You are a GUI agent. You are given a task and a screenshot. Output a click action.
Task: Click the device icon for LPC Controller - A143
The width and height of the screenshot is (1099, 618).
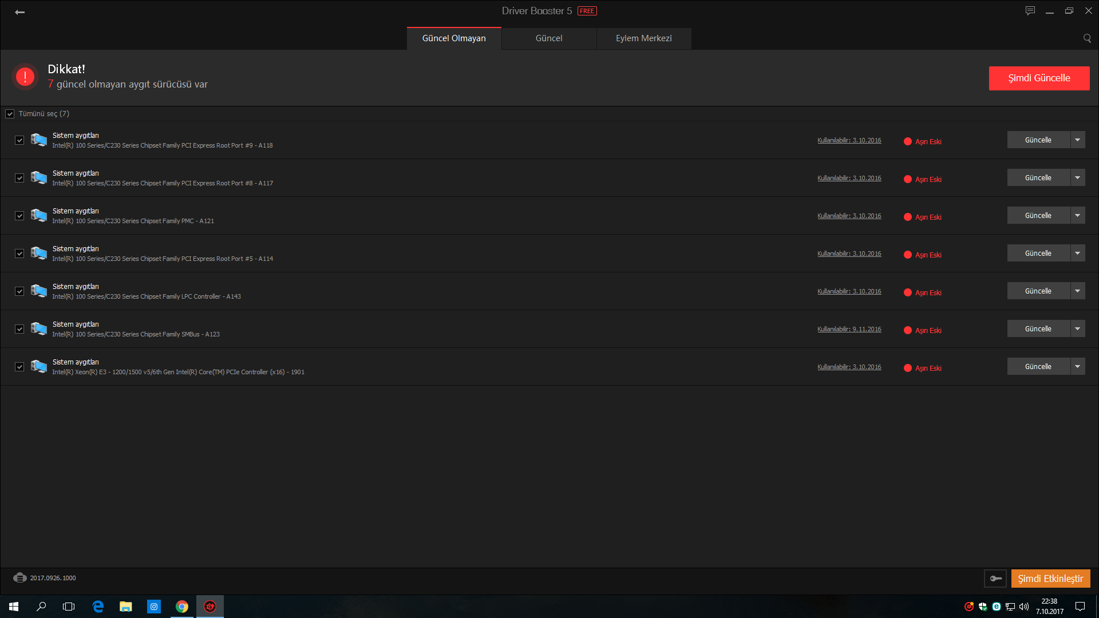39,291
